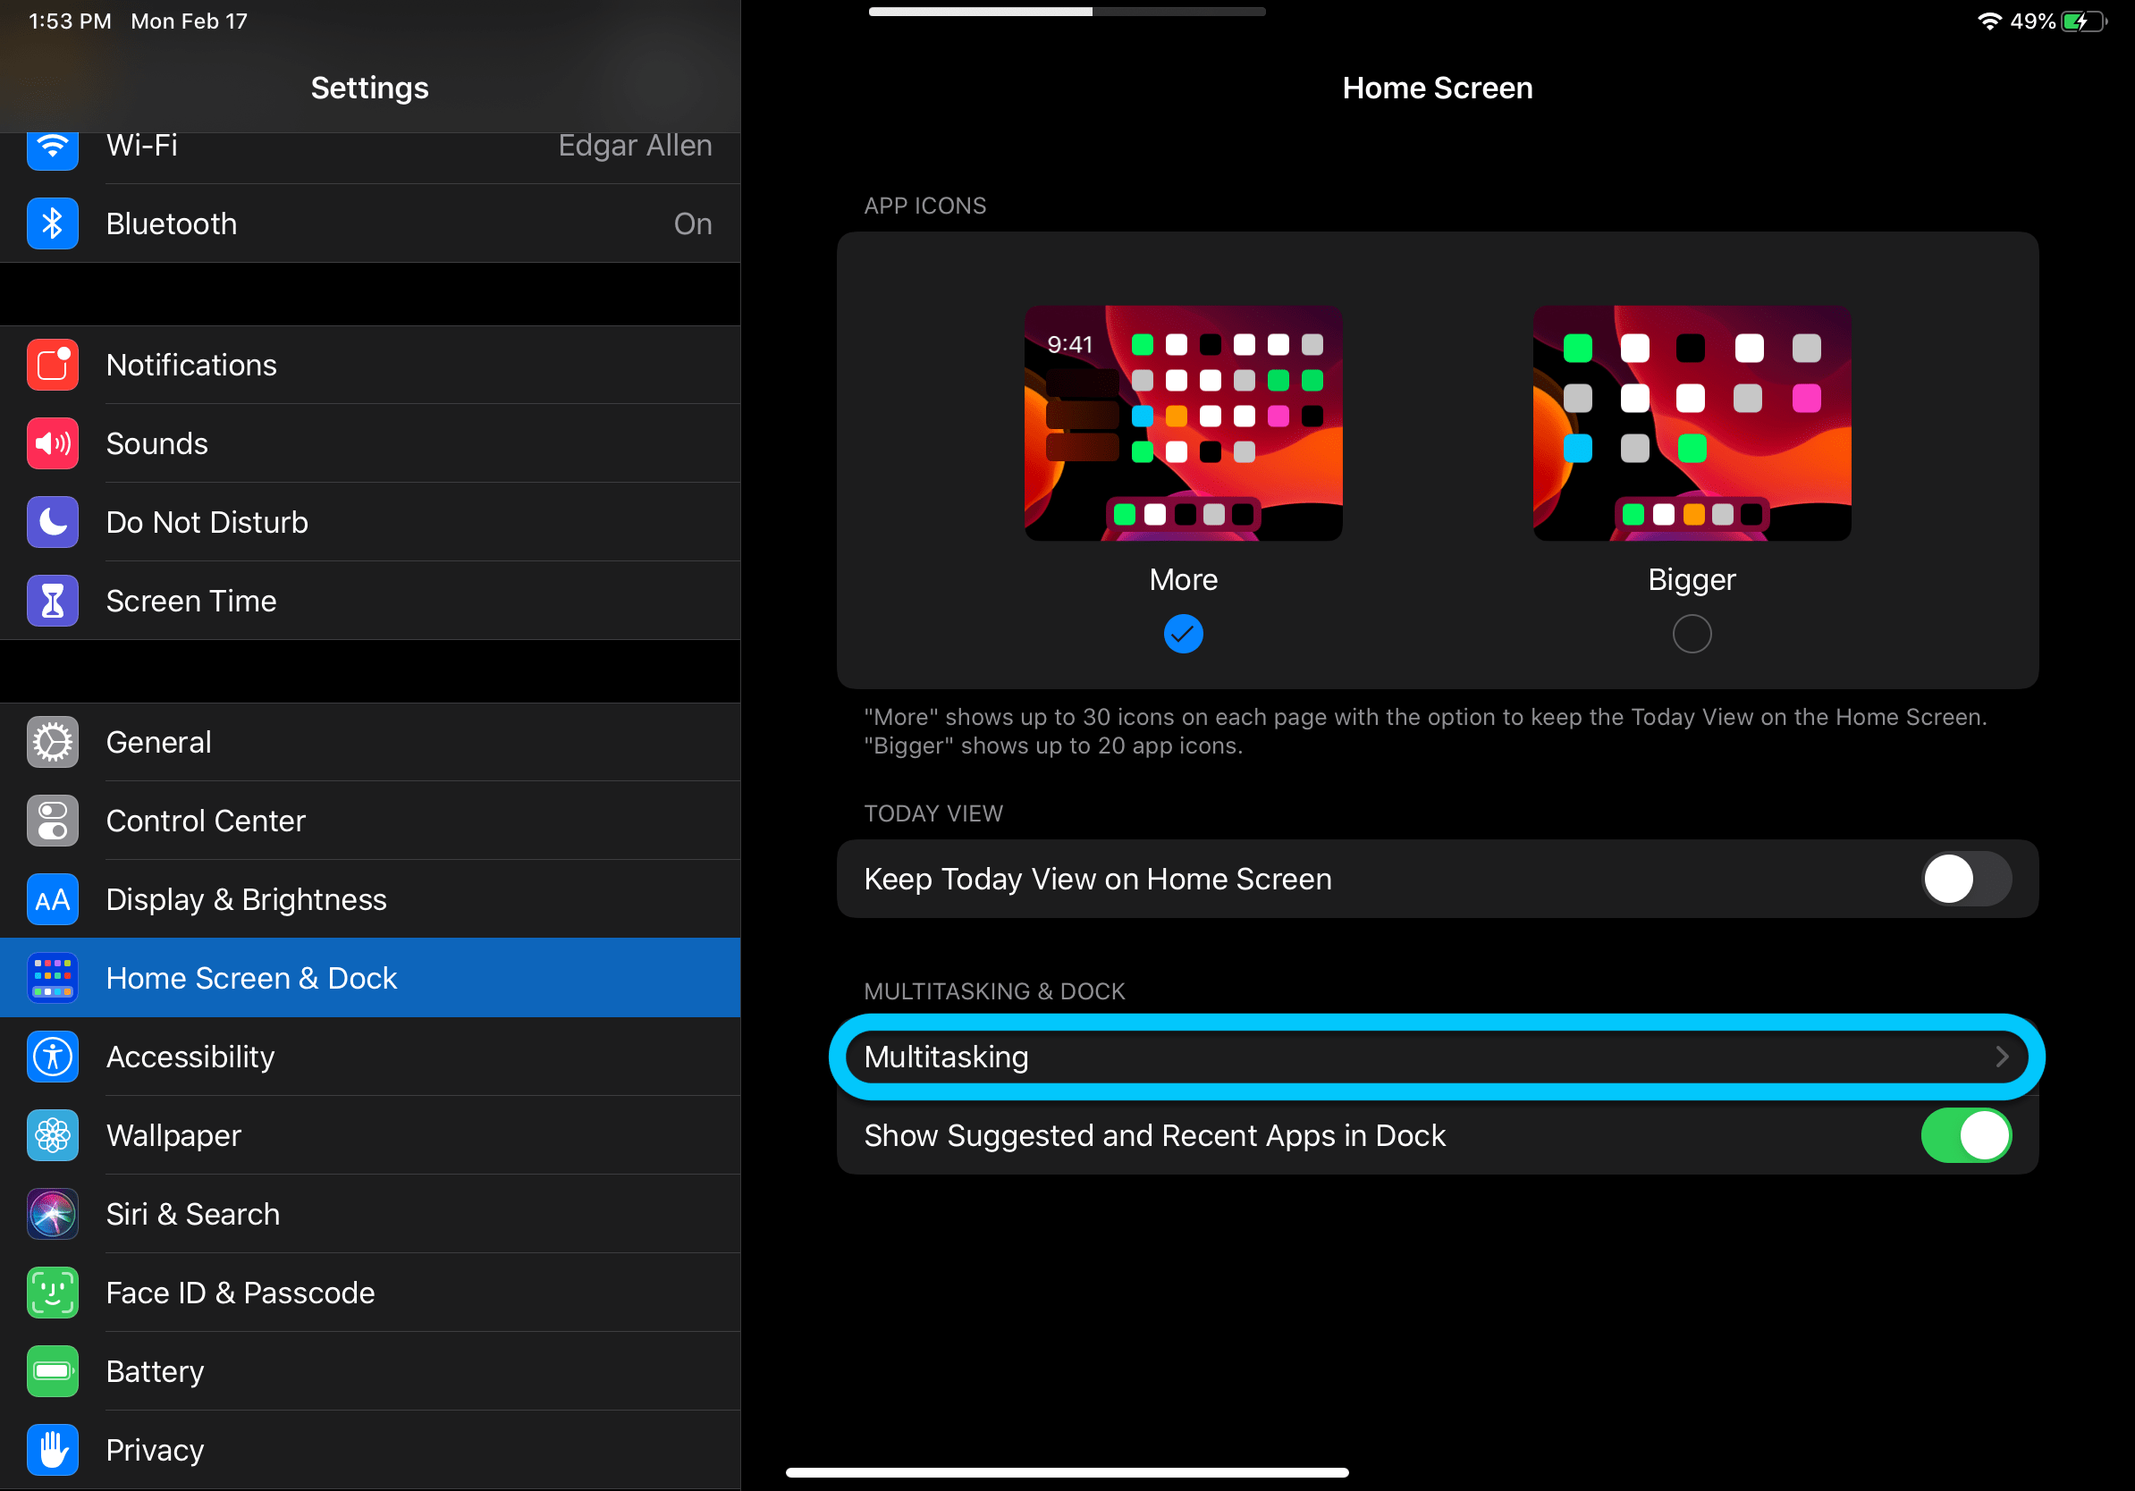Enable Keep Today View on Home Screen

coord(1965,879)
